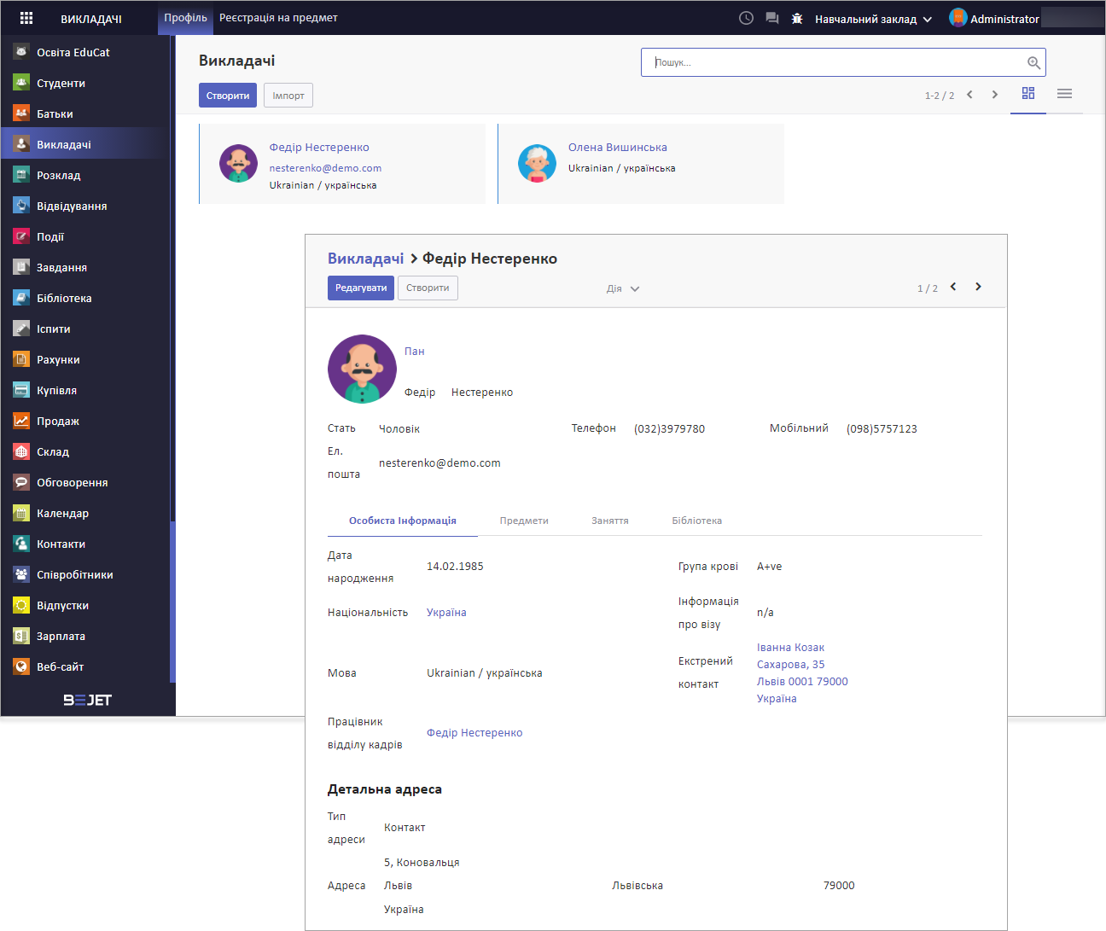
Task: Open Контакти in sidebar
Action: 85,544
